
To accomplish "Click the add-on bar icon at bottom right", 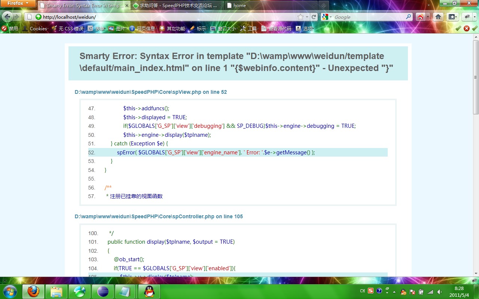I will coord(474,280).
